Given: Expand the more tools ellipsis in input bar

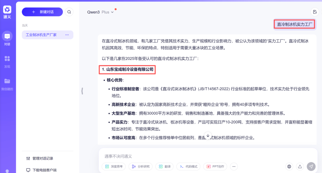Looking at the screenshot, I should (x=233, y=166).
